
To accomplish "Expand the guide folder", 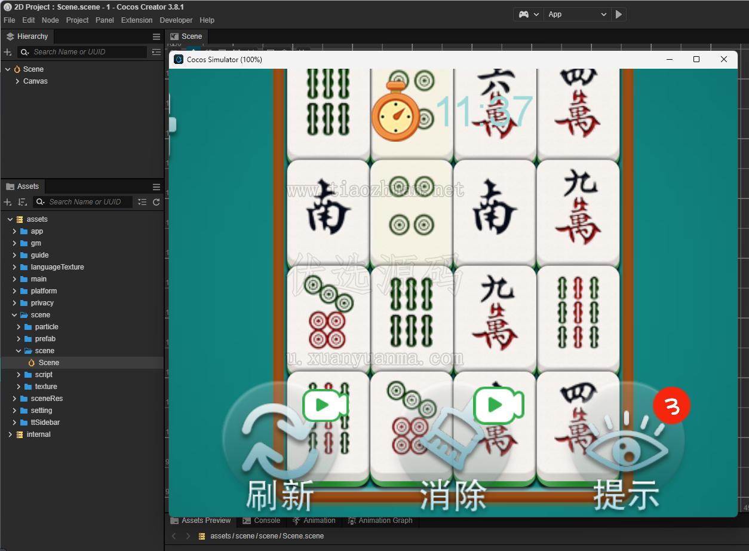I will tap(14, 255).
